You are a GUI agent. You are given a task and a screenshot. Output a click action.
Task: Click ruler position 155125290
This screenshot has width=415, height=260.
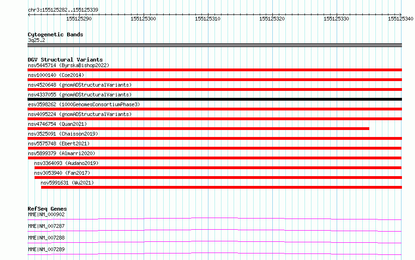[x=79, y=19]
